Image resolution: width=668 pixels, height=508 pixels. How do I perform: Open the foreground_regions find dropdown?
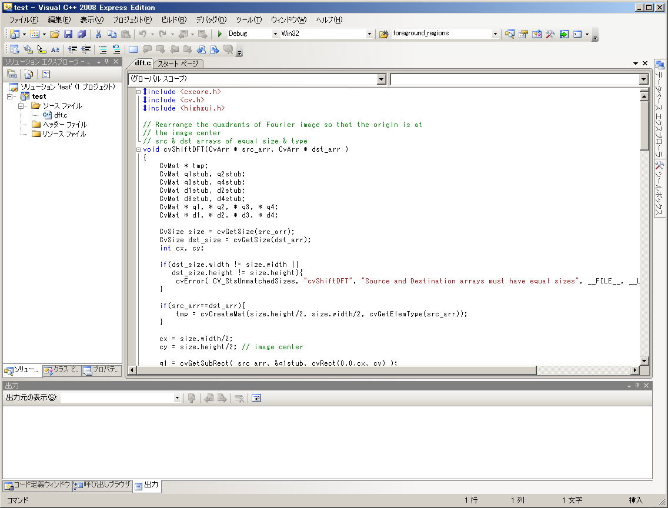[495, 34]
